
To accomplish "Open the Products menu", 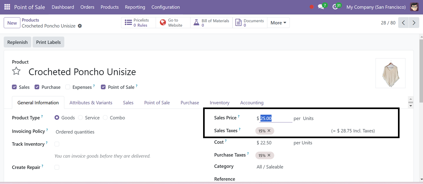I will [110, 7].
